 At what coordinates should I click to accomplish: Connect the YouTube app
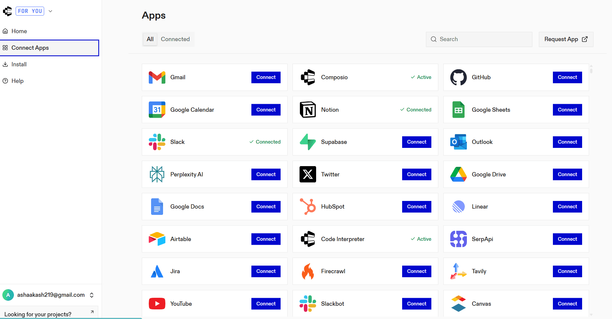pyautogui.click(x=266, y=304)
